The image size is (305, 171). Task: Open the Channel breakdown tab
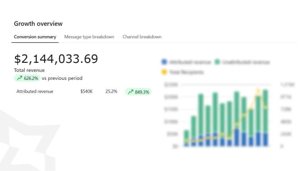142,37
